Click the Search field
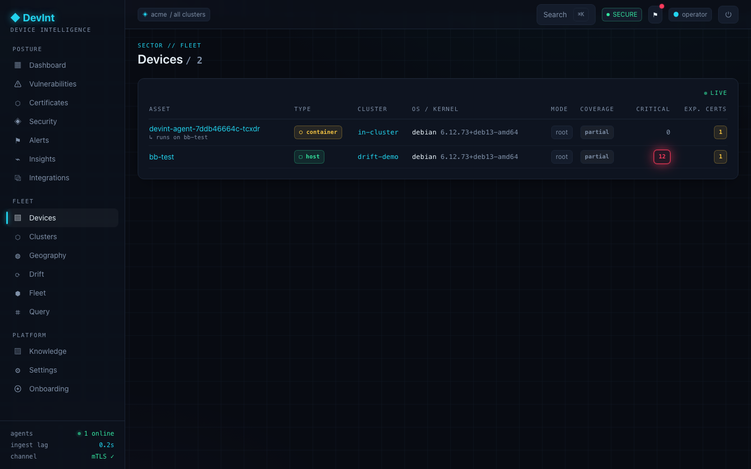 (x=566, y=15)
